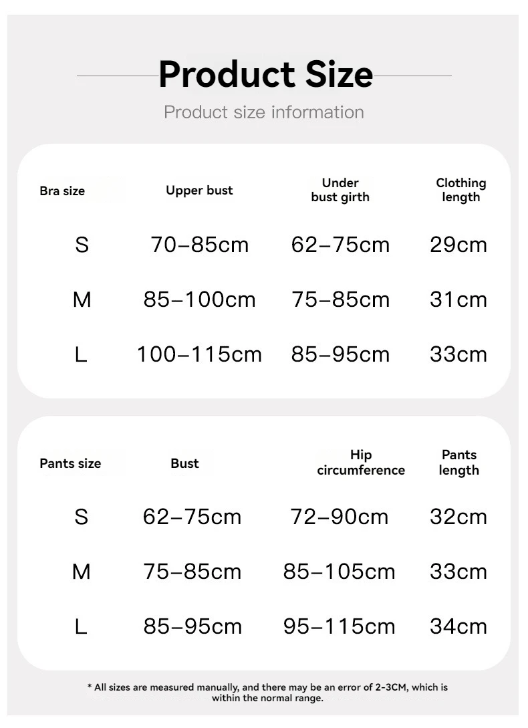Select the 95–115cm hip circumference cell

point(340,626)
